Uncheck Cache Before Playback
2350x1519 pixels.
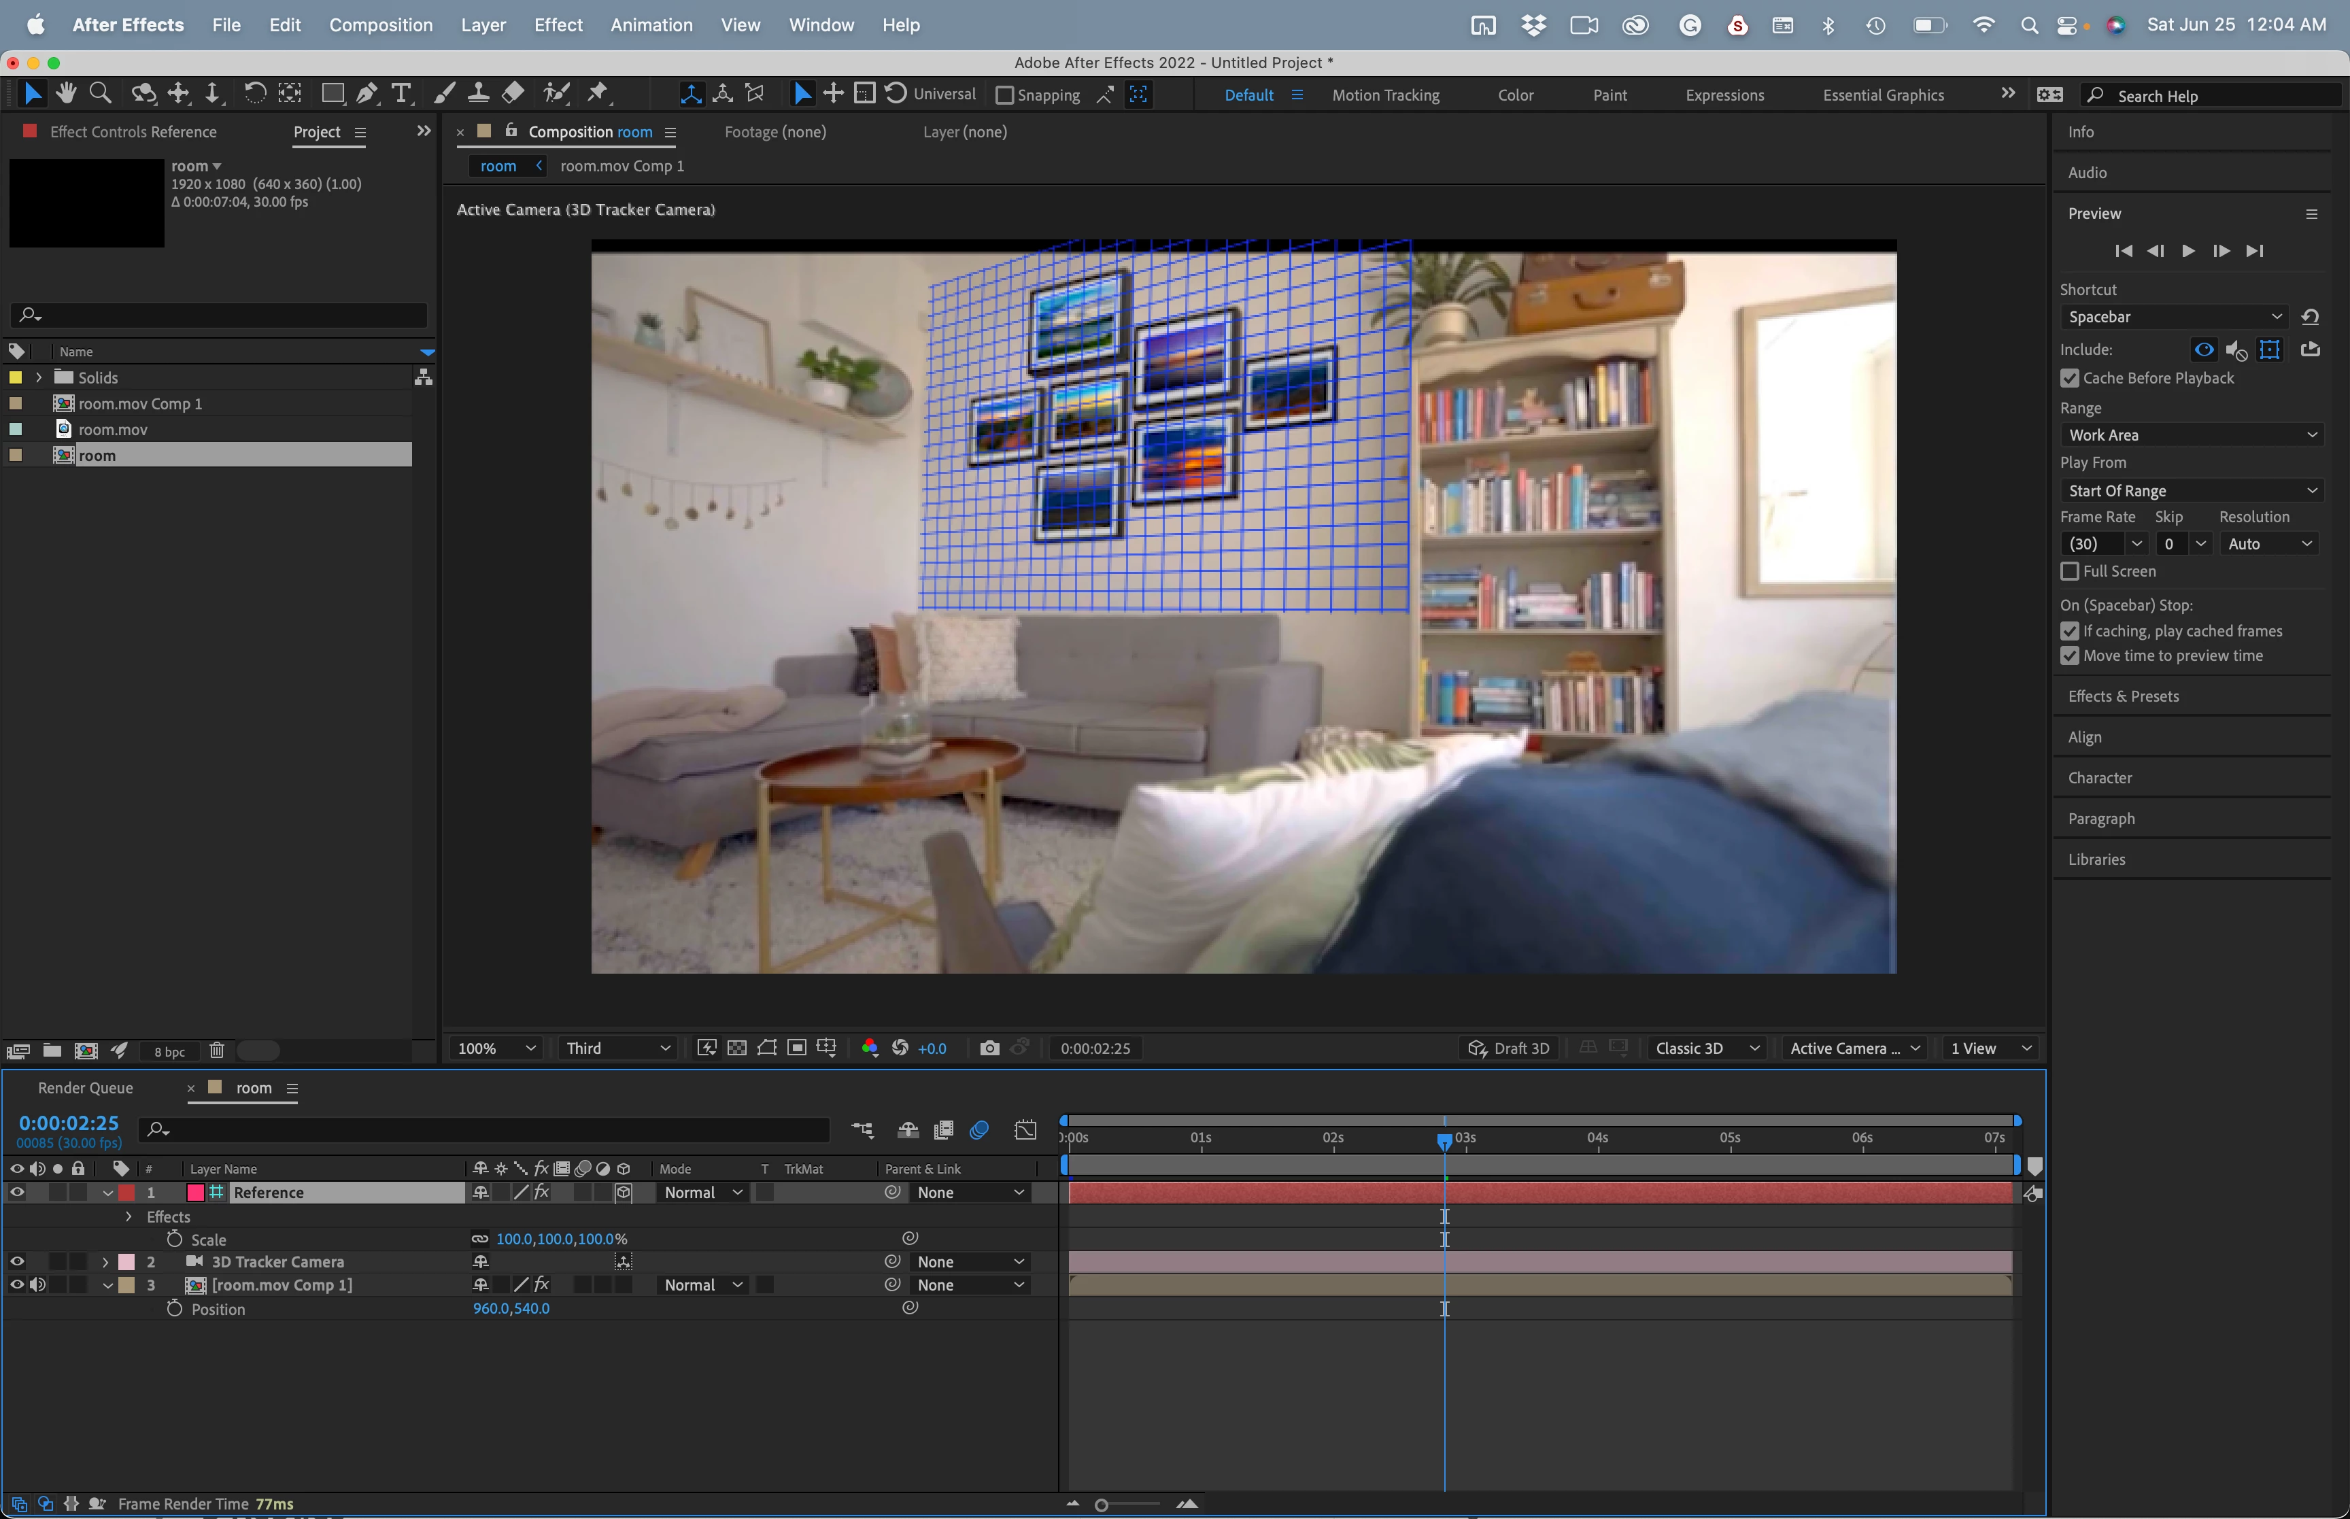tap(2070, 379)
